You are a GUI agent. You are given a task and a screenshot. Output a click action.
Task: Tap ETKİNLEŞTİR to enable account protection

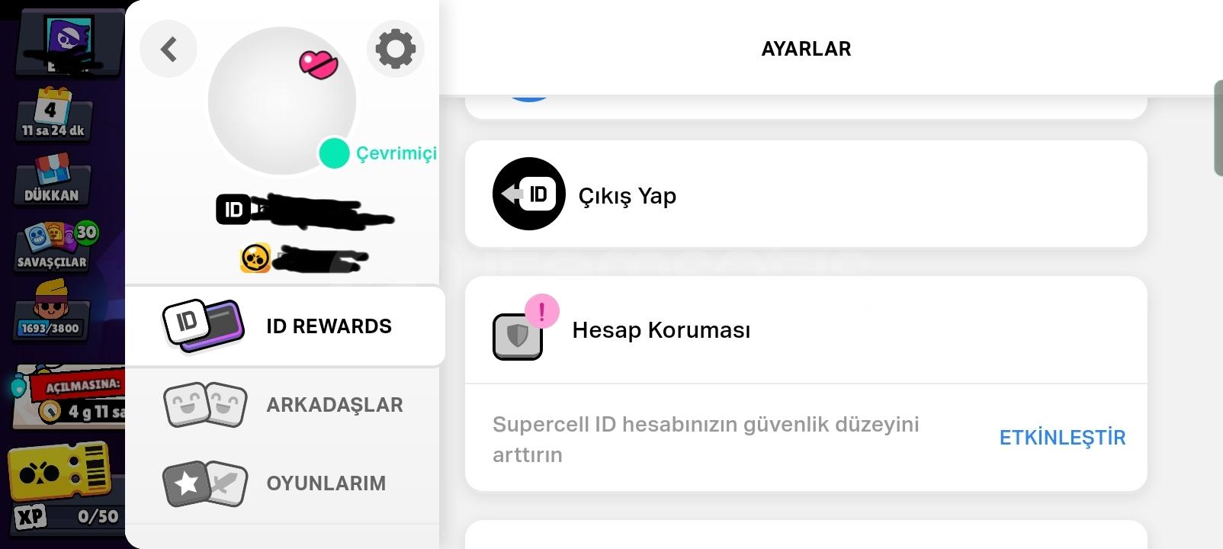click(1062, 438)
